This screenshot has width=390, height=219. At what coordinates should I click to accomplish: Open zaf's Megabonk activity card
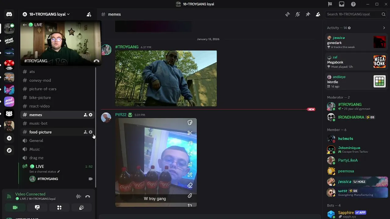pos(356,62)
